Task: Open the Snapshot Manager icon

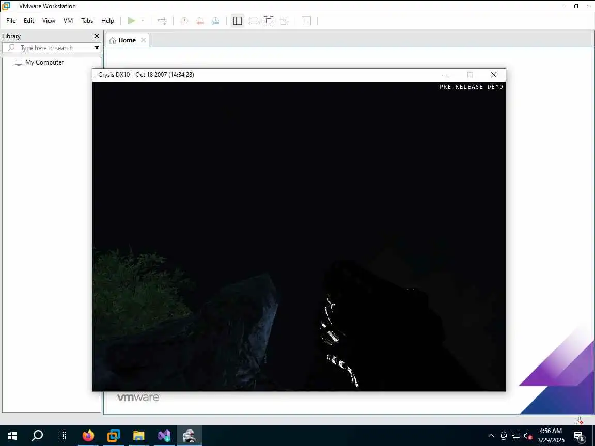Action: coord(215,21)
